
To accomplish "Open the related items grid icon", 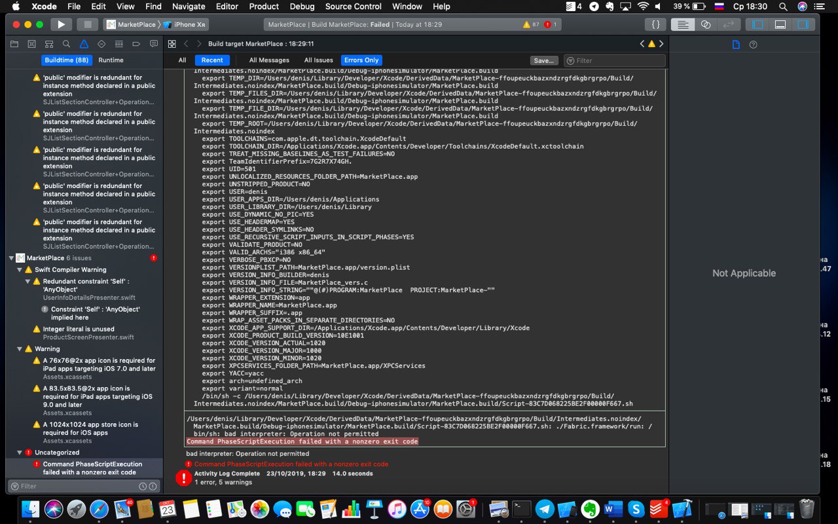I will (172, 44).
